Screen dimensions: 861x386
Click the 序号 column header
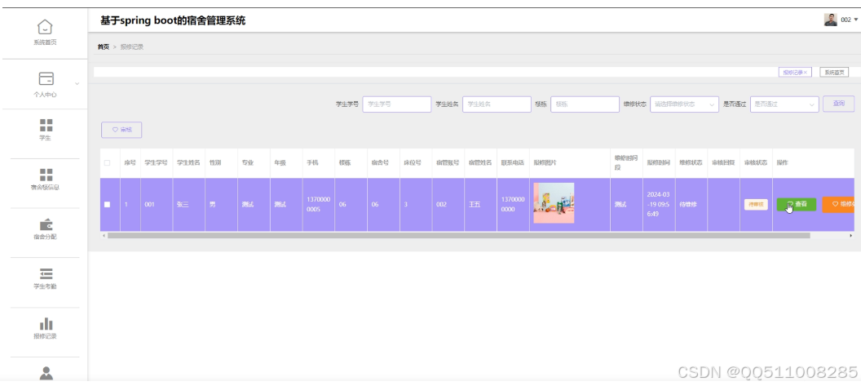(130, 162)
